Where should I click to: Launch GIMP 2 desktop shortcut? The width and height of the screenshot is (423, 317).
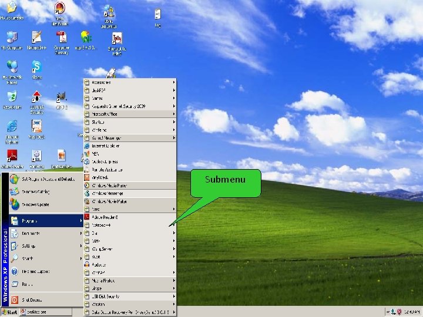(62, 100)
